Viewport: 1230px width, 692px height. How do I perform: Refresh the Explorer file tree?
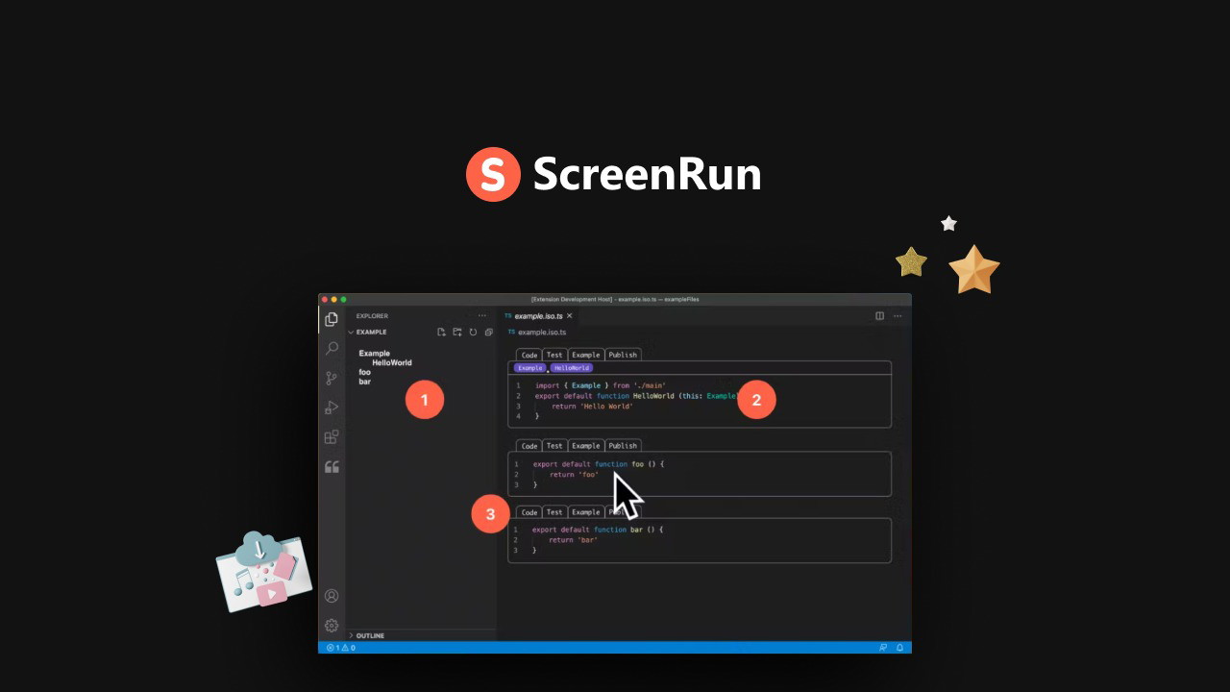point(473,333)
